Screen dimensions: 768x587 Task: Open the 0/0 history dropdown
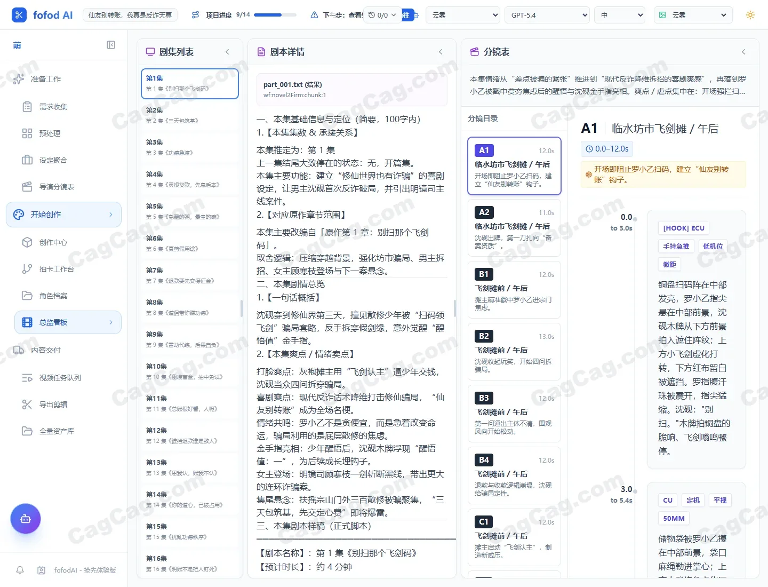pos(382,15)
